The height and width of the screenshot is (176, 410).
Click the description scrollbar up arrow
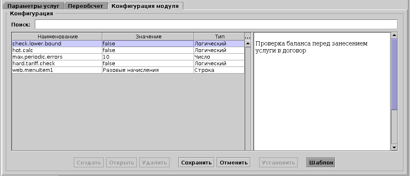[x=394, y=36]
